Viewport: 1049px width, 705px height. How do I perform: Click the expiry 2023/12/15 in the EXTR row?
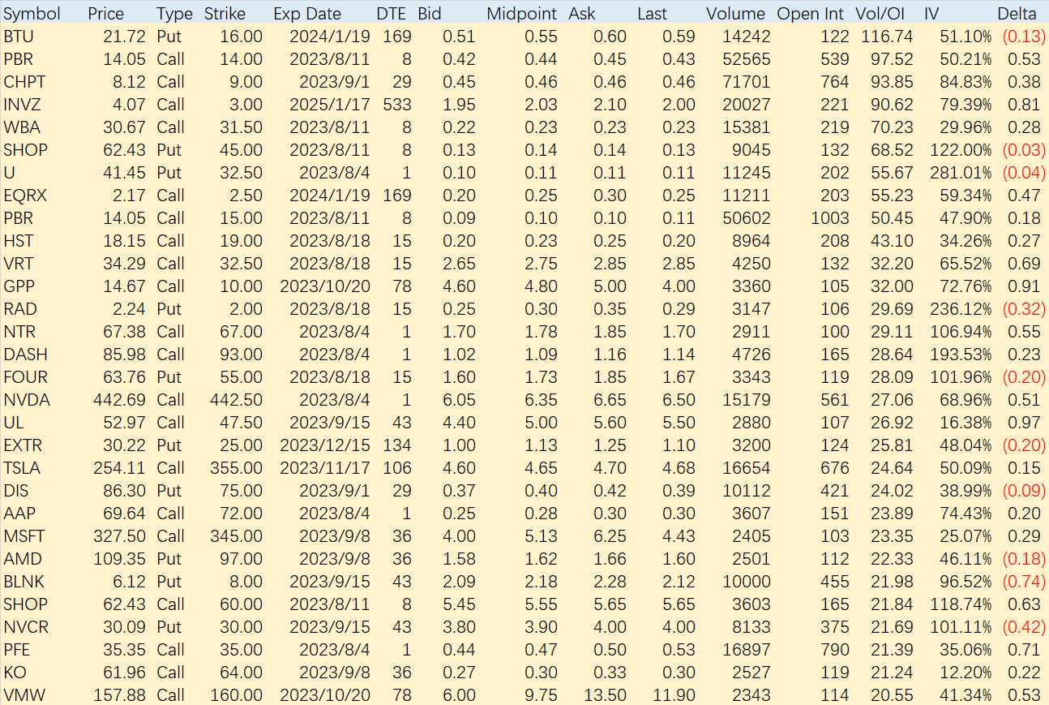325,445
